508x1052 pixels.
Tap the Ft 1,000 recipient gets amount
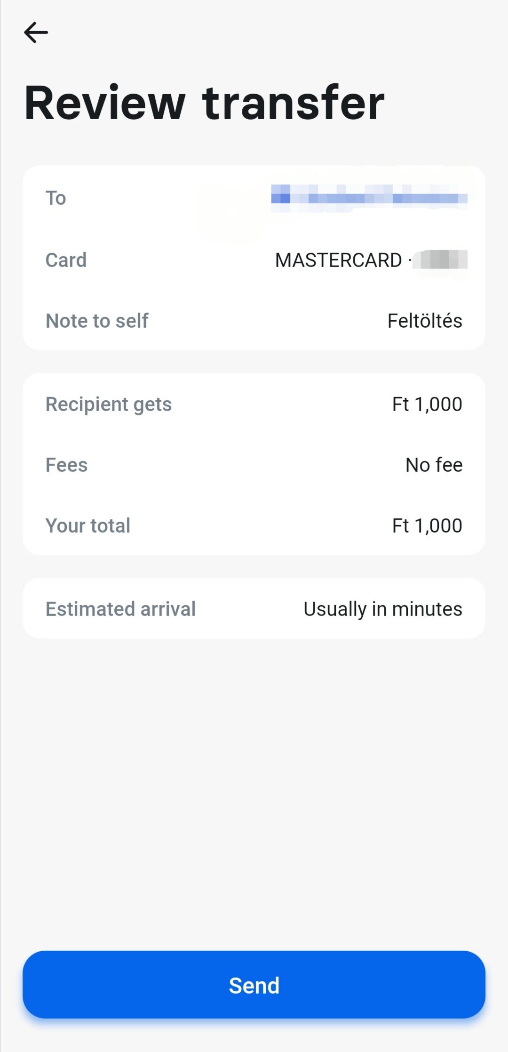(x=427, y=404)
